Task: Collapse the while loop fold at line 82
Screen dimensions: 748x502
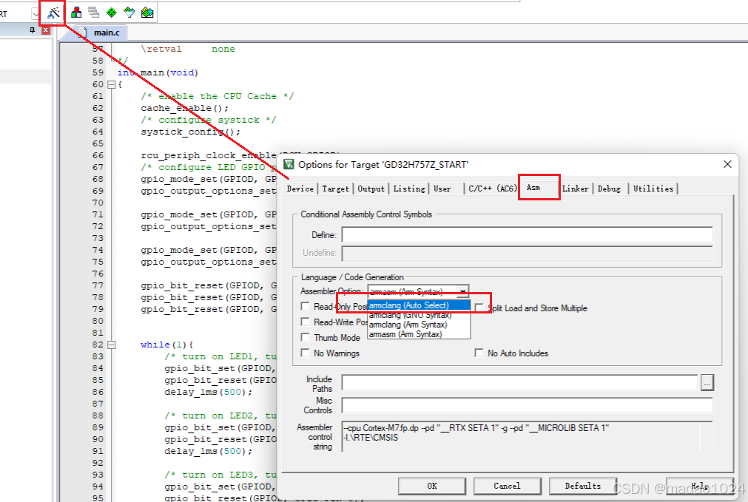Action: click(111, 345)
